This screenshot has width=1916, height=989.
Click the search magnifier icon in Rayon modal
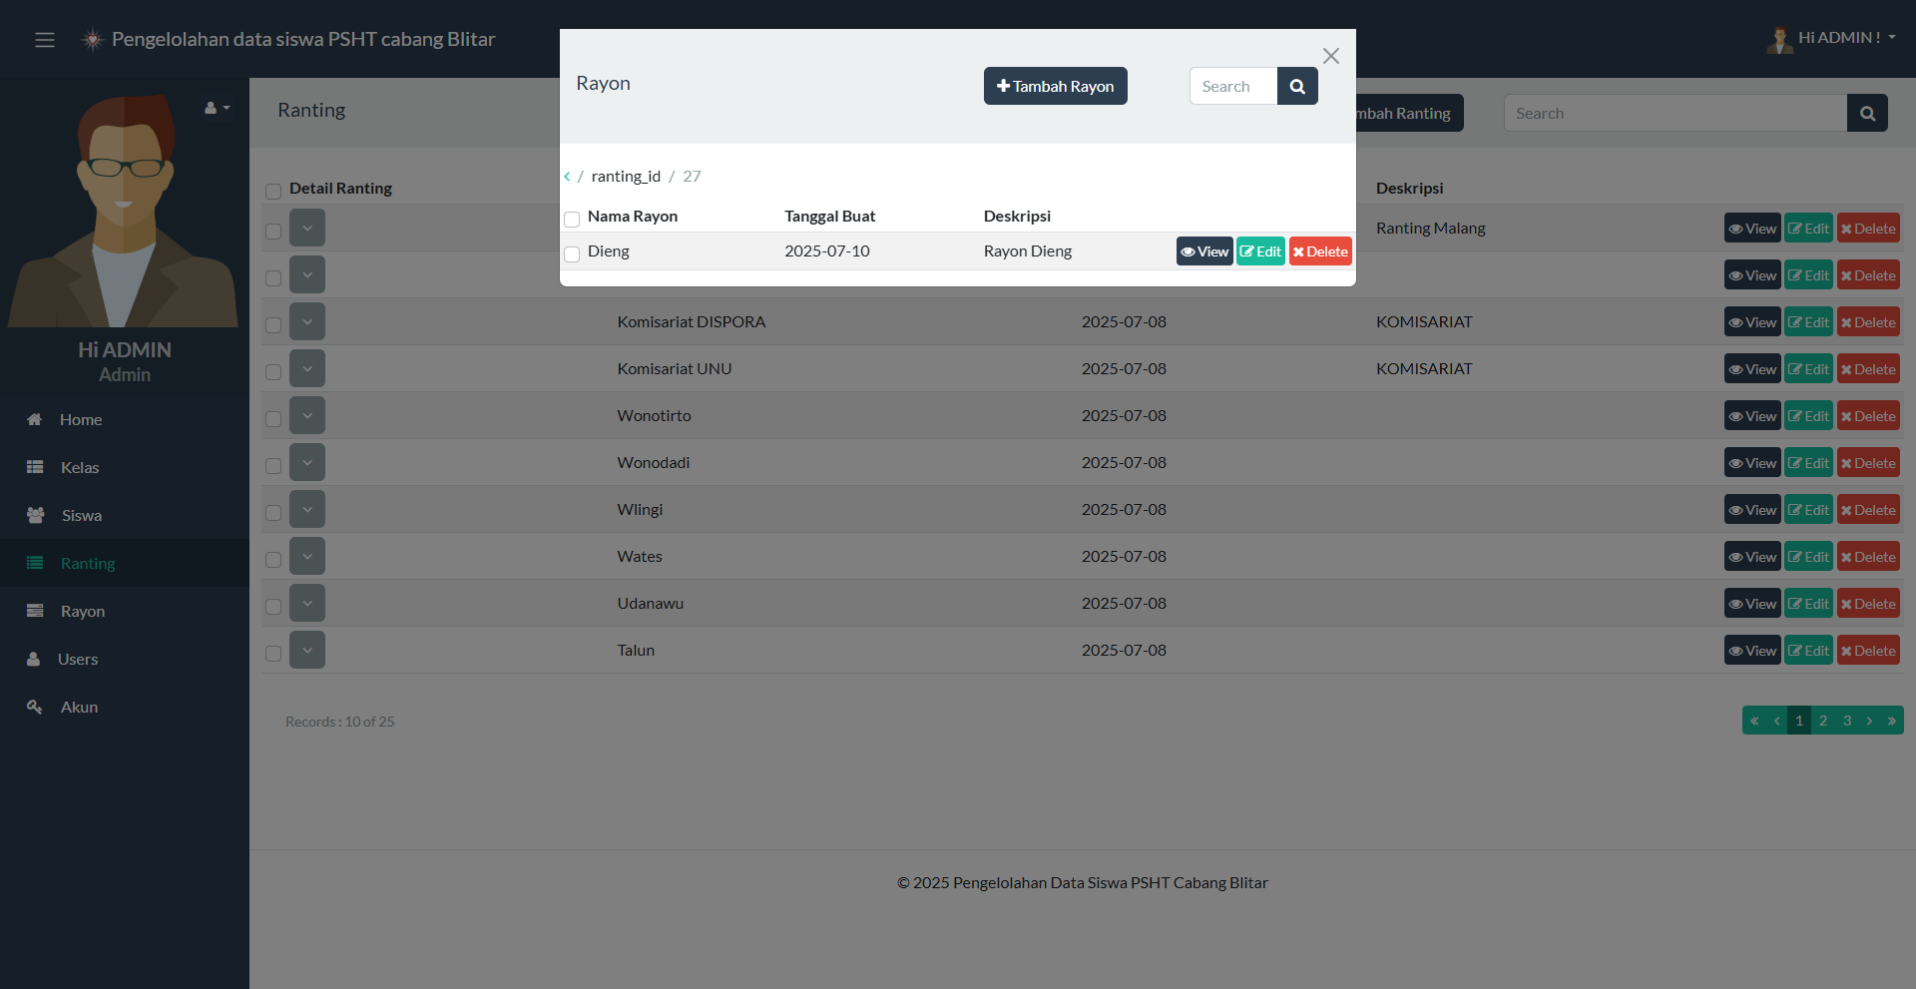[1297, 87]
